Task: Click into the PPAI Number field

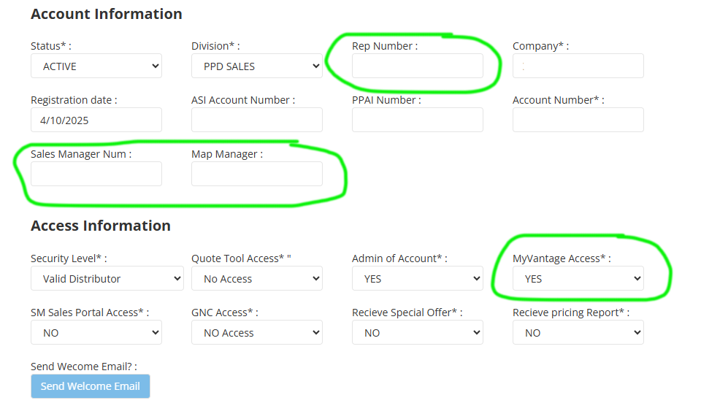Action: (417, 120)
